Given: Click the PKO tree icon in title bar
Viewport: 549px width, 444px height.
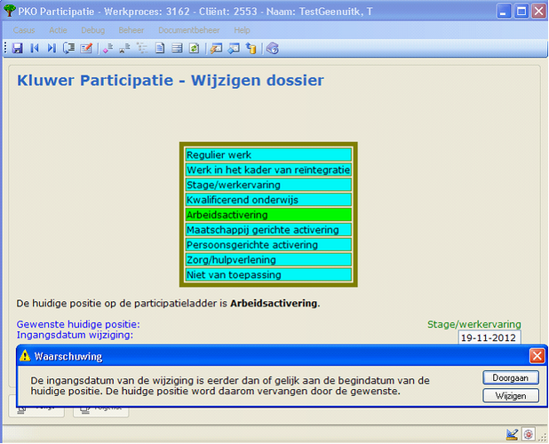Looking at the screenshot, I should (x=10, y=11).
